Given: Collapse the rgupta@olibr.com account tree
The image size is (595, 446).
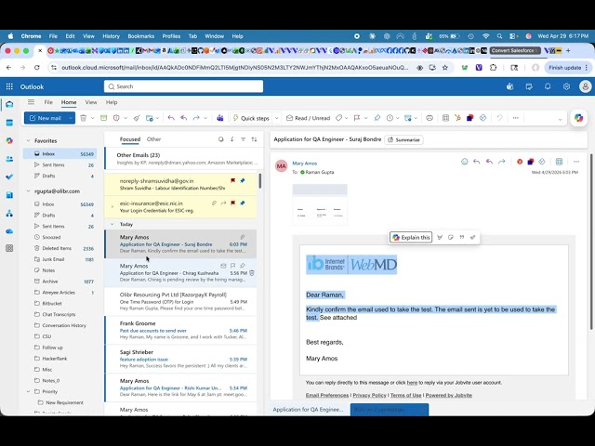Looking at the screenshot, I should 28,191.
